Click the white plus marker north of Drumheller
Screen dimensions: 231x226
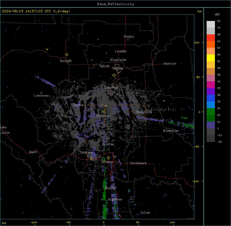164,101
